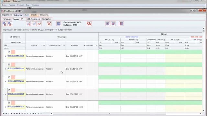Expand row of Iota 275/45R20 112V

5,94
